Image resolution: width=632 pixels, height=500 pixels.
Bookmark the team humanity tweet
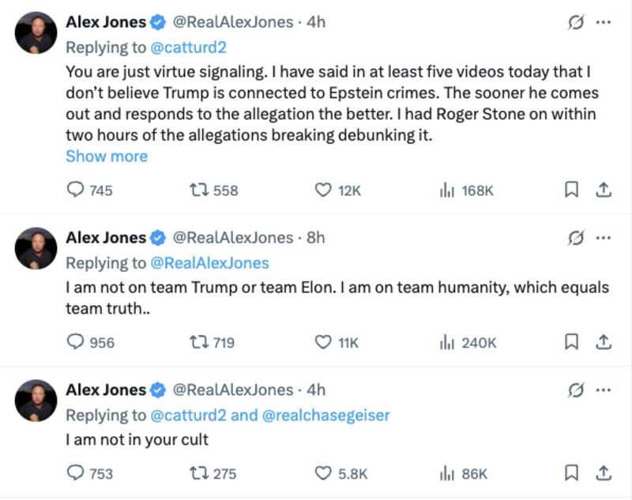click(572, 342)
